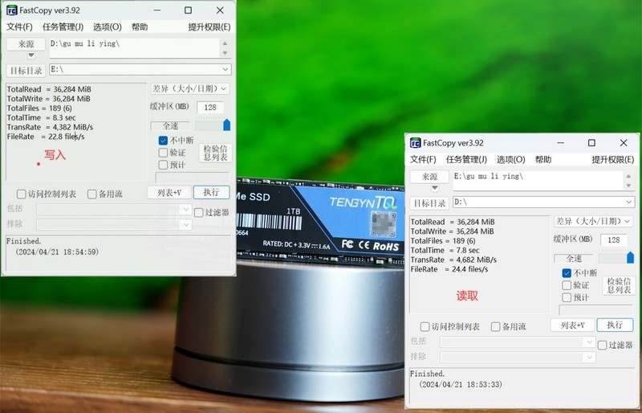Click 目标目录 button in left window
The height and width of the screenshot is (413, 642).
coord(26,71)
